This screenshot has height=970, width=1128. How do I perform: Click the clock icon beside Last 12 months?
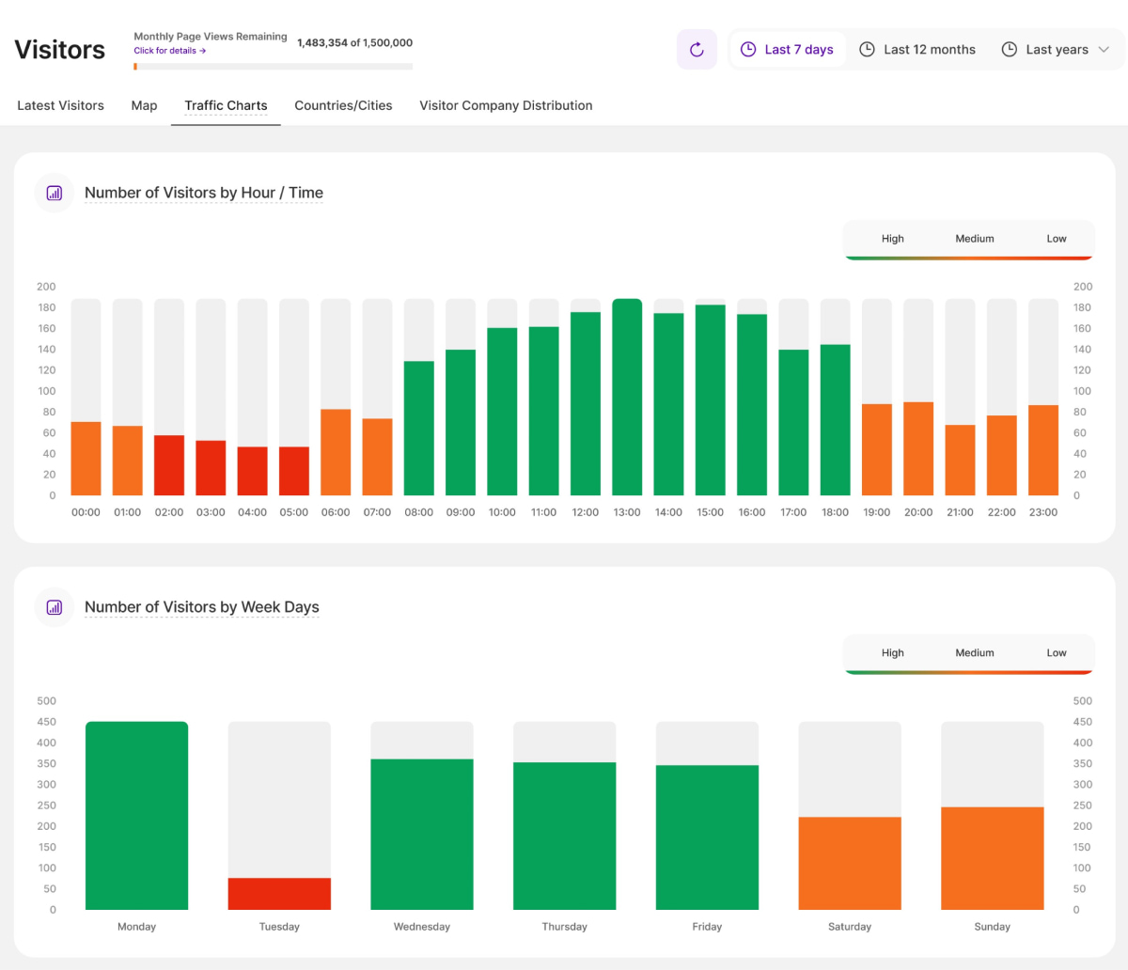867,50
